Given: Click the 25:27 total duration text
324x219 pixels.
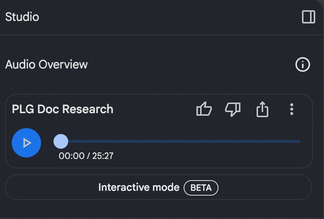Looking at the screenshot, I should pos(103,156).
